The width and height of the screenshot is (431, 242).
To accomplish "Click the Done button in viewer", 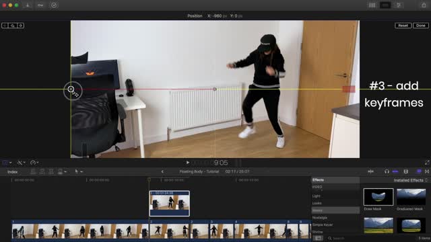I will (420, 26).
